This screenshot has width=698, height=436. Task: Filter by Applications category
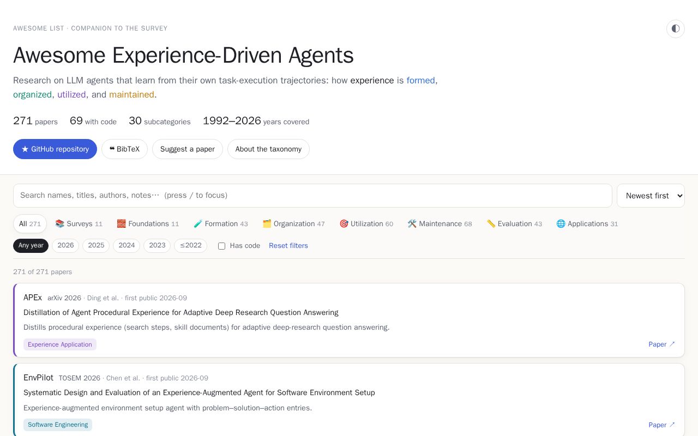click(587, 224)
